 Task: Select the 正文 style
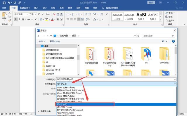[117, 16]
